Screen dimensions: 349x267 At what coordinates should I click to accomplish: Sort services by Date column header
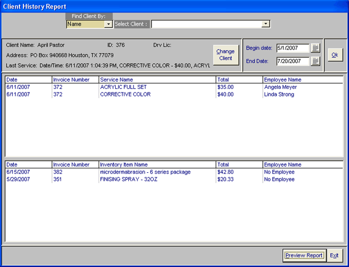click(29, 80)
